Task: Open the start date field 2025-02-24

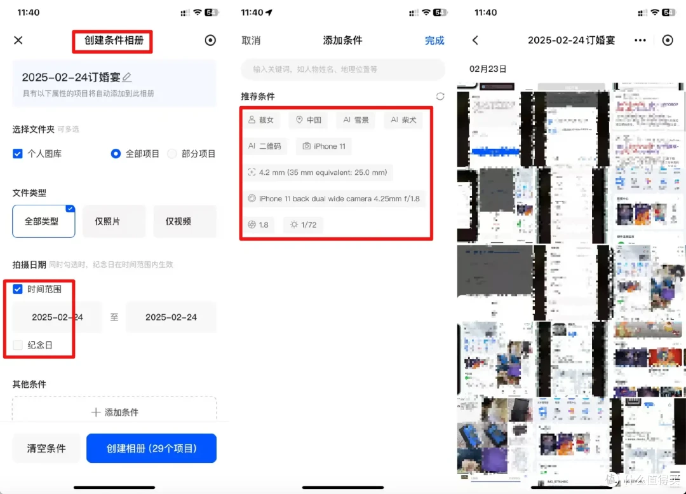Action: 57,317
